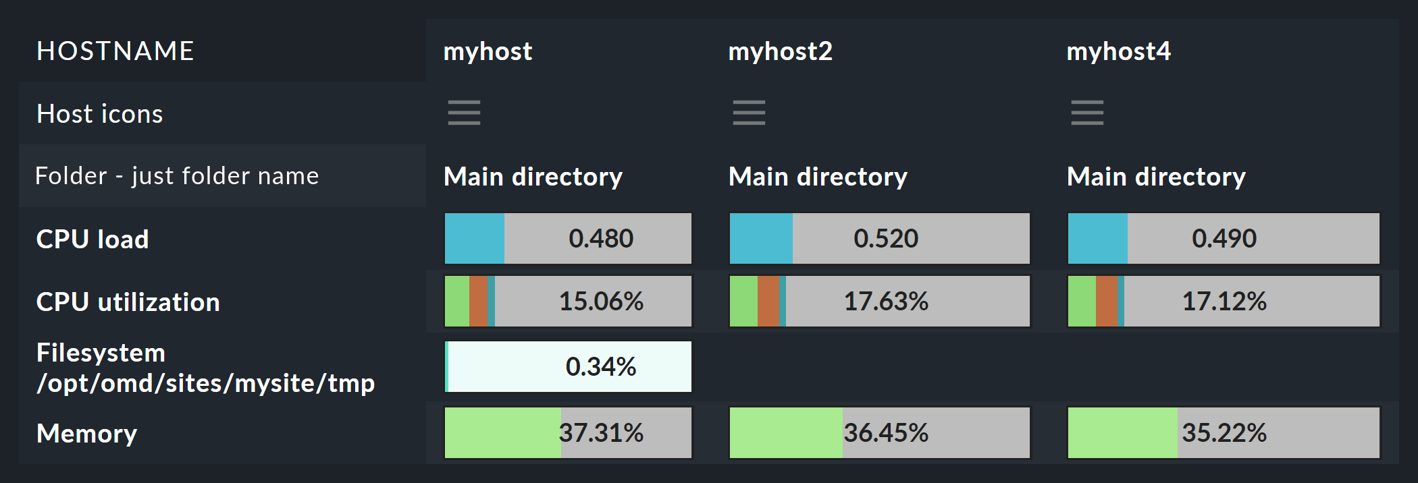
Task: Select the CPU utilization bar reading 15.06%
Action: 568,301
